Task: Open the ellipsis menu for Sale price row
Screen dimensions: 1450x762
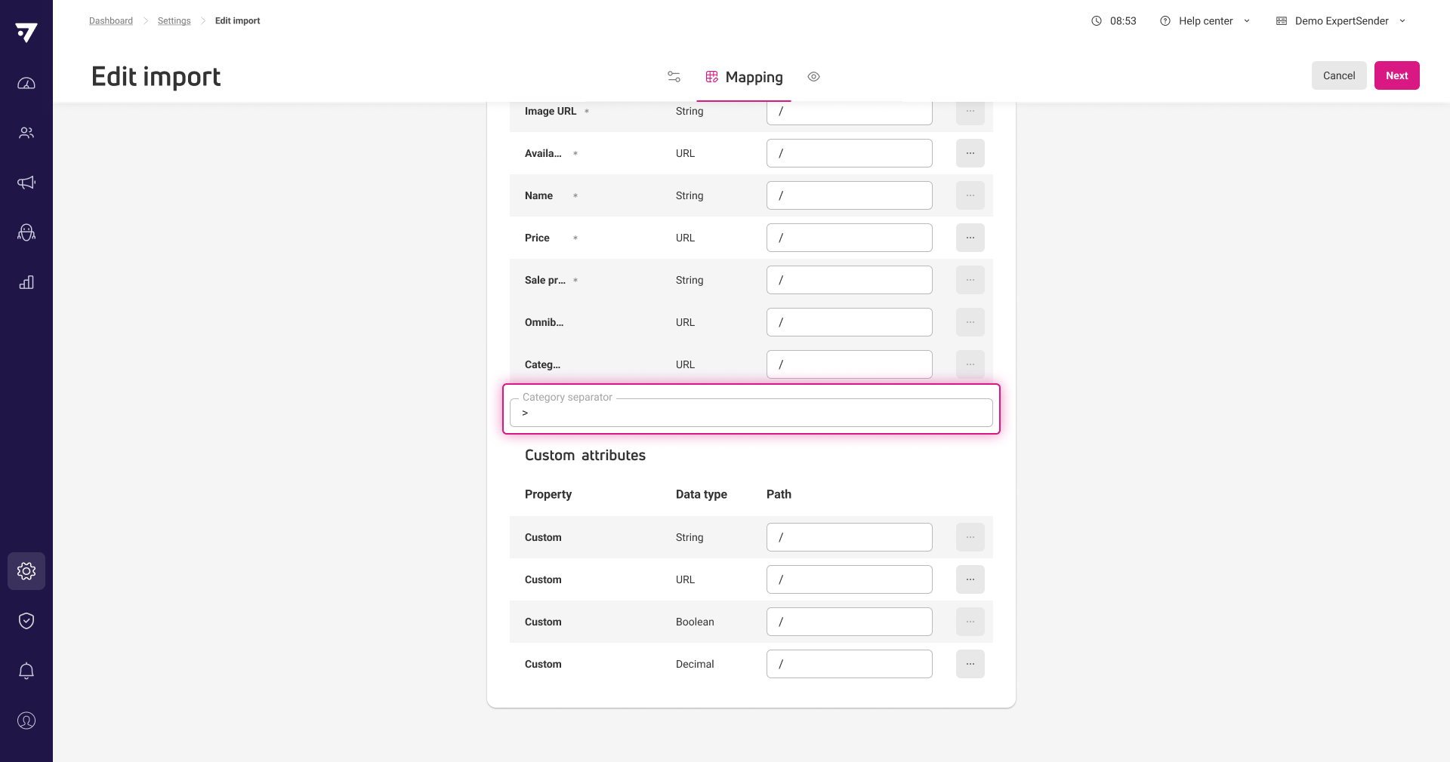Action: (970, 280)
